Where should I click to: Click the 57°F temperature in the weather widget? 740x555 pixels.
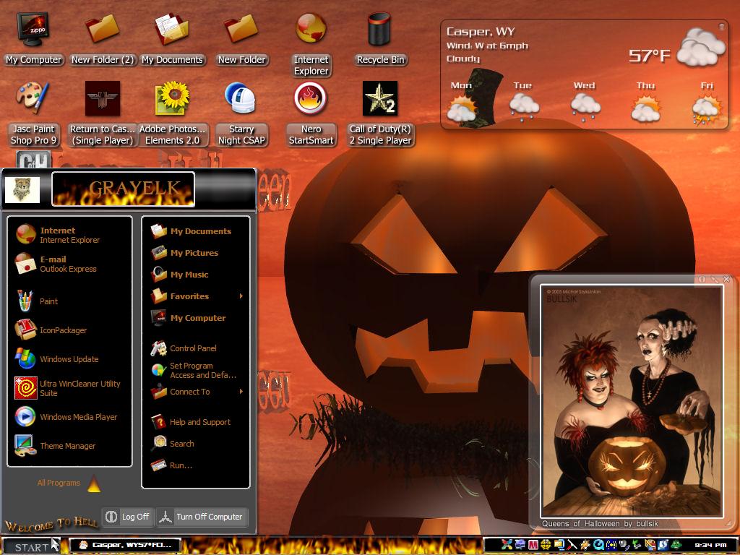click(650, 56)
